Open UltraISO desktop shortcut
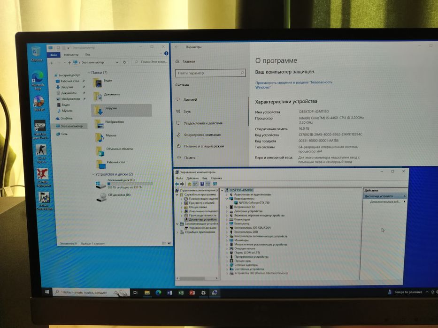The width and height of the screenshot is (438, 328). pos(39,103)
